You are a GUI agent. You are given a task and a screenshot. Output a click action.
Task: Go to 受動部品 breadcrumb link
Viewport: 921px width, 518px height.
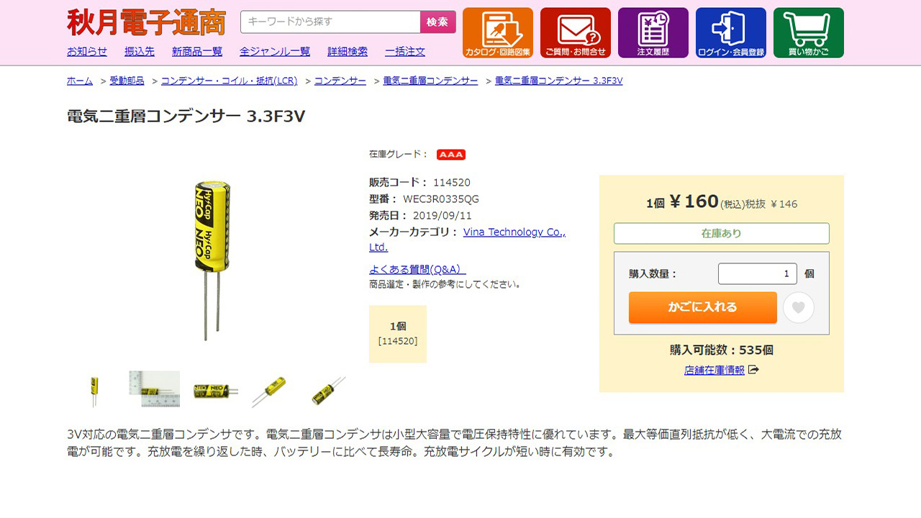click(x=127, y=81)
